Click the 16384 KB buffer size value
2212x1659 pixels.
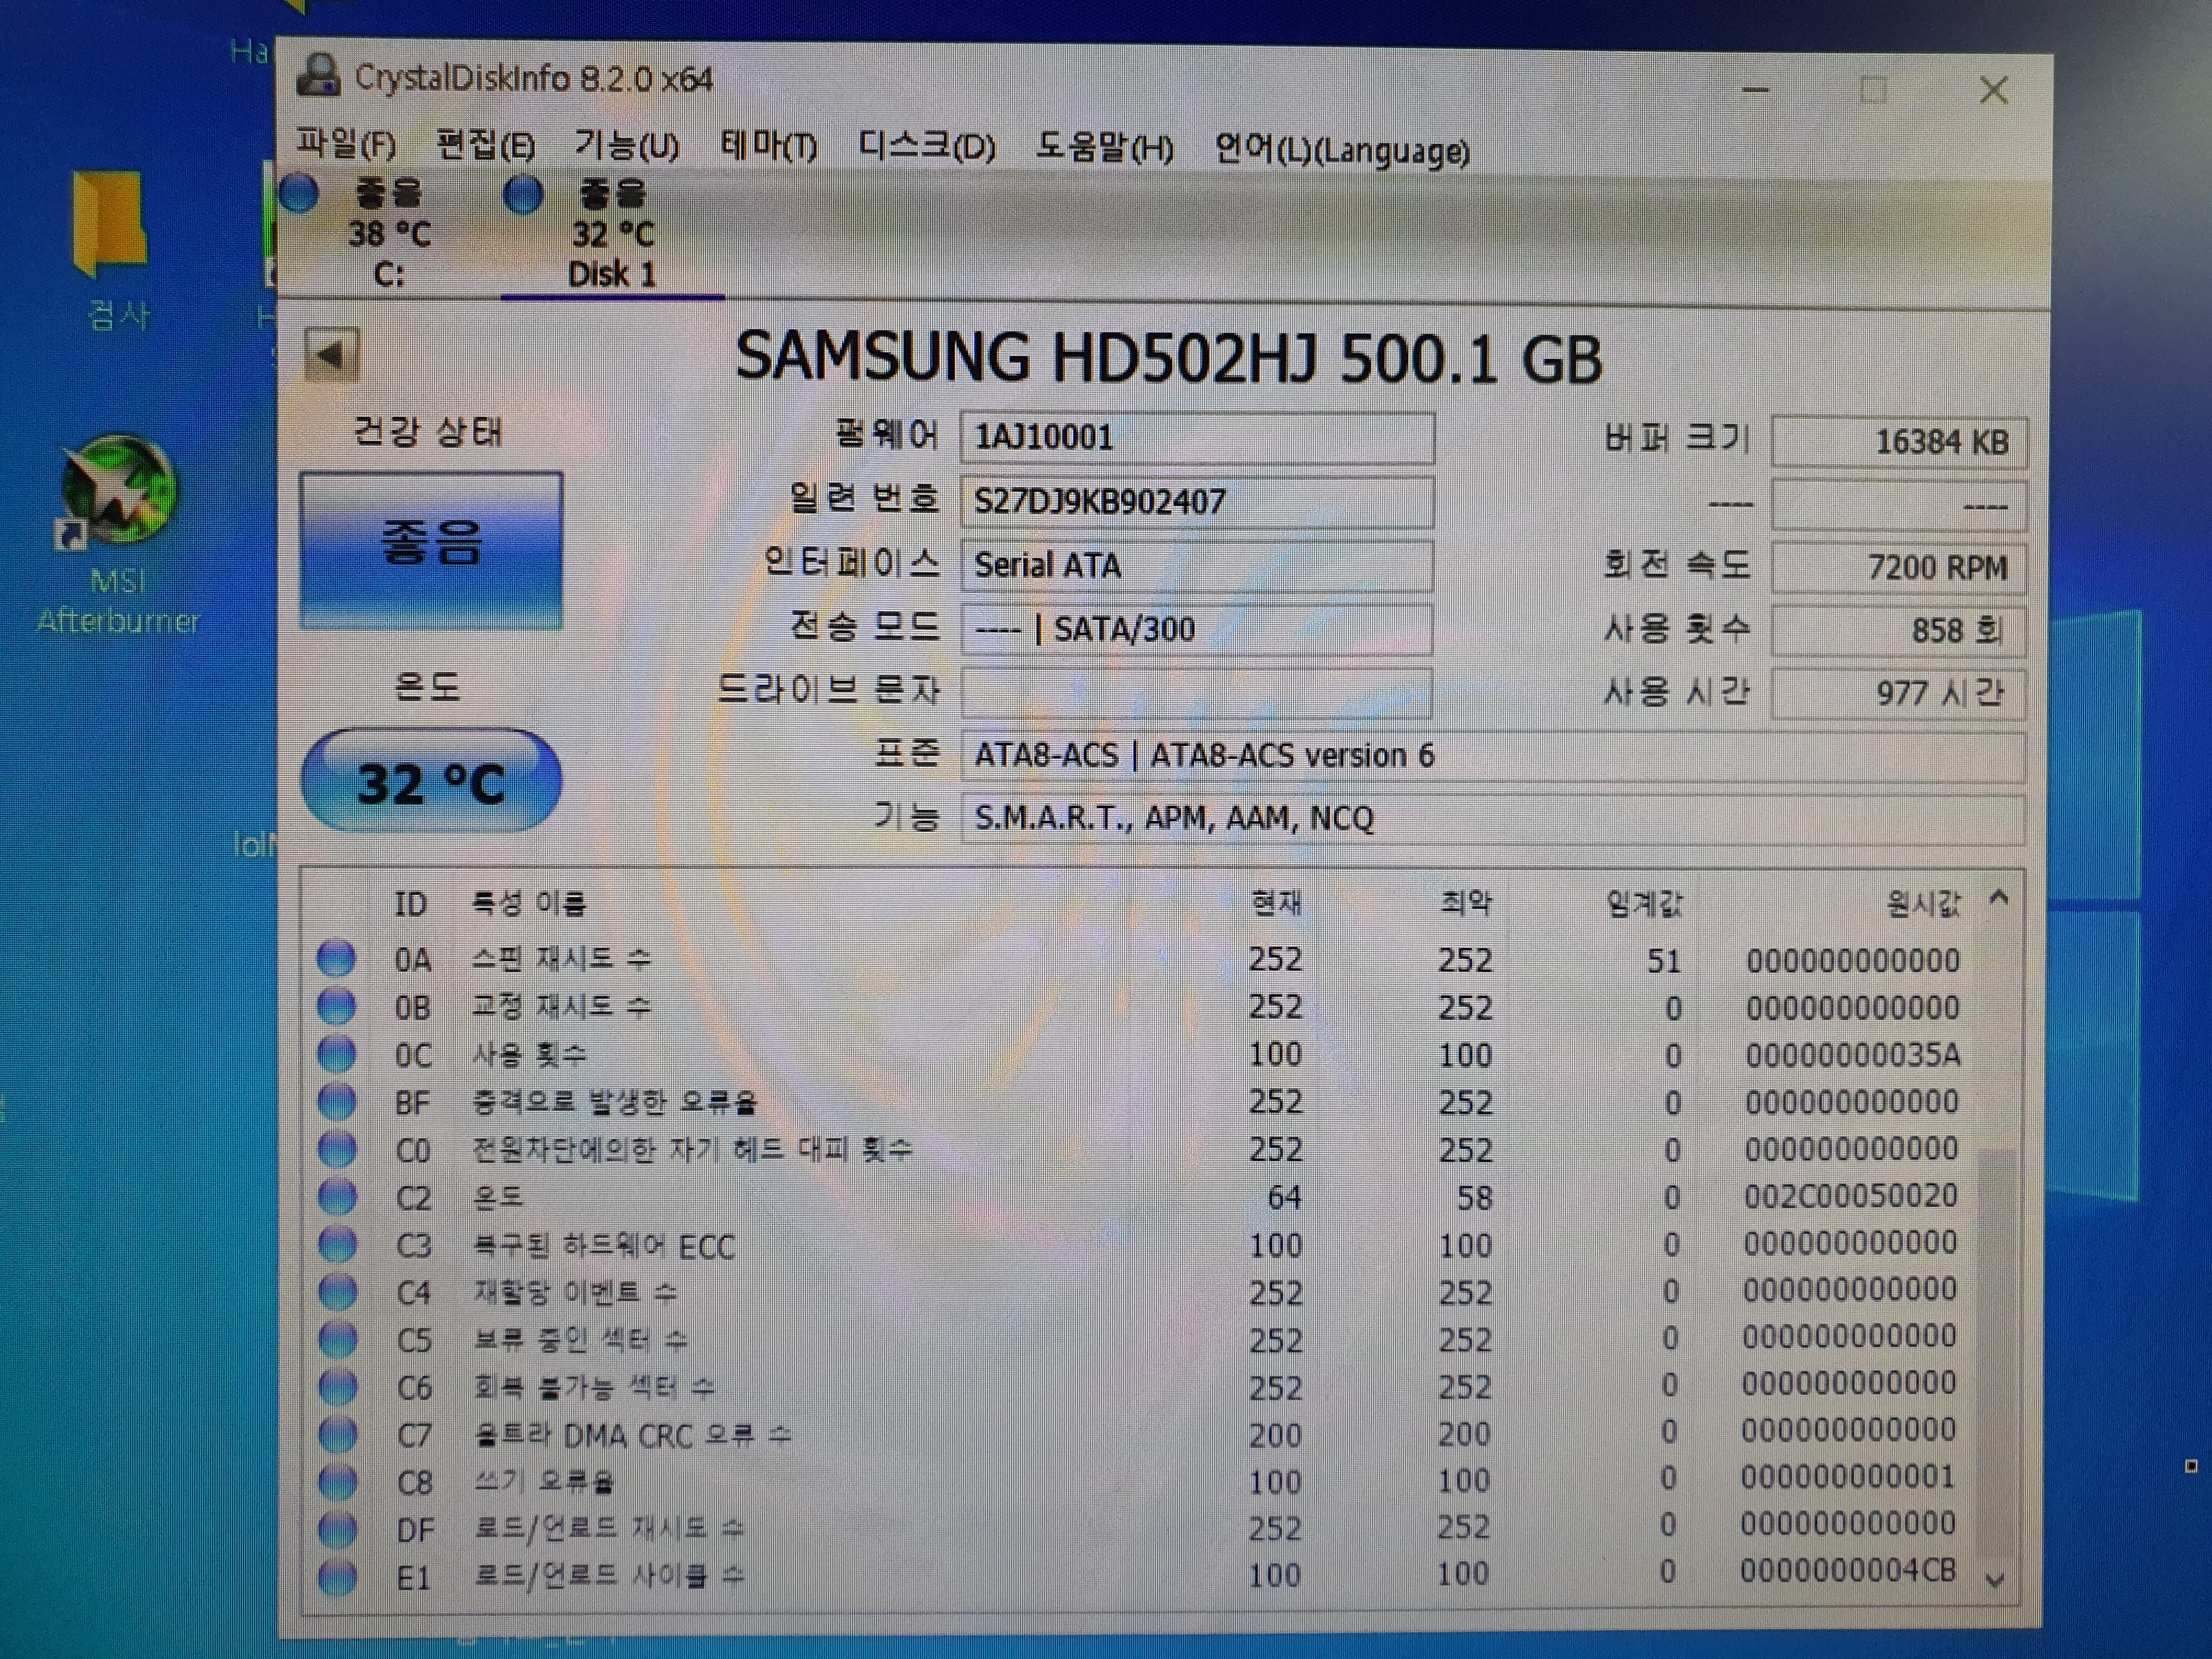1899,442
